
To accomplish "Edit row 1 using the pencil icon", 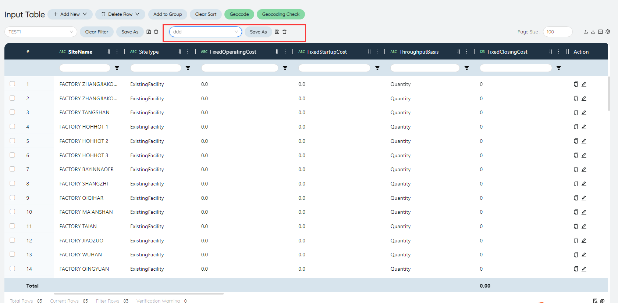I will click(584, 84).
